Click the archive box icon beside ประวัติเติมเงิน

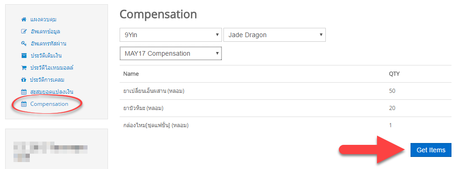point(24,56)
